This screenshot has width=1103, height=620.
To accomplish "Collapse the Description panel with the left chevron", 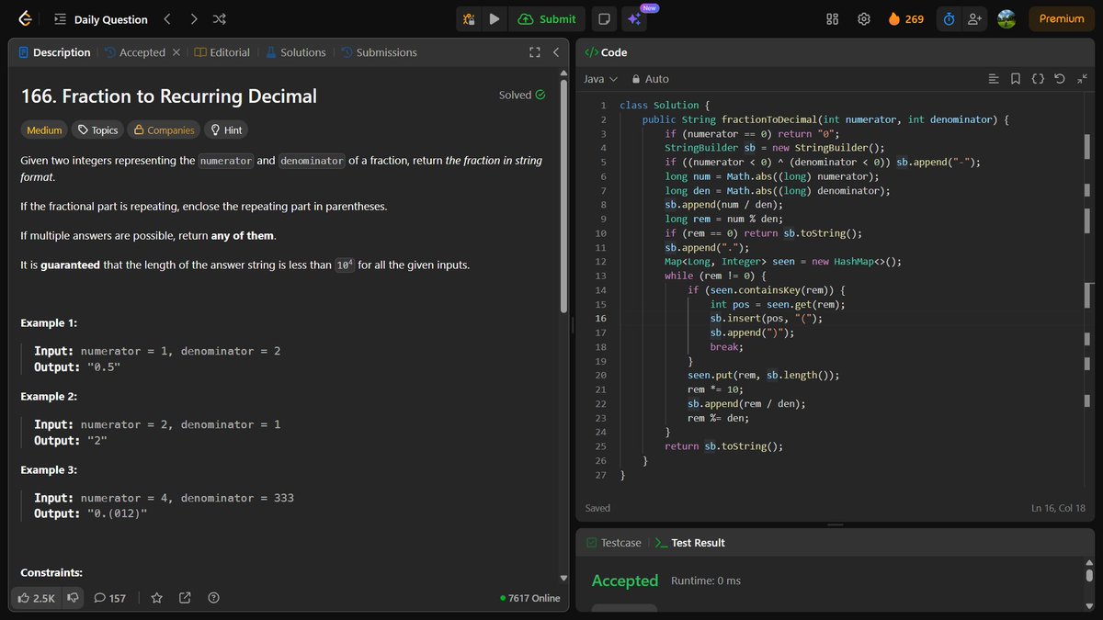I will (555, 52).
